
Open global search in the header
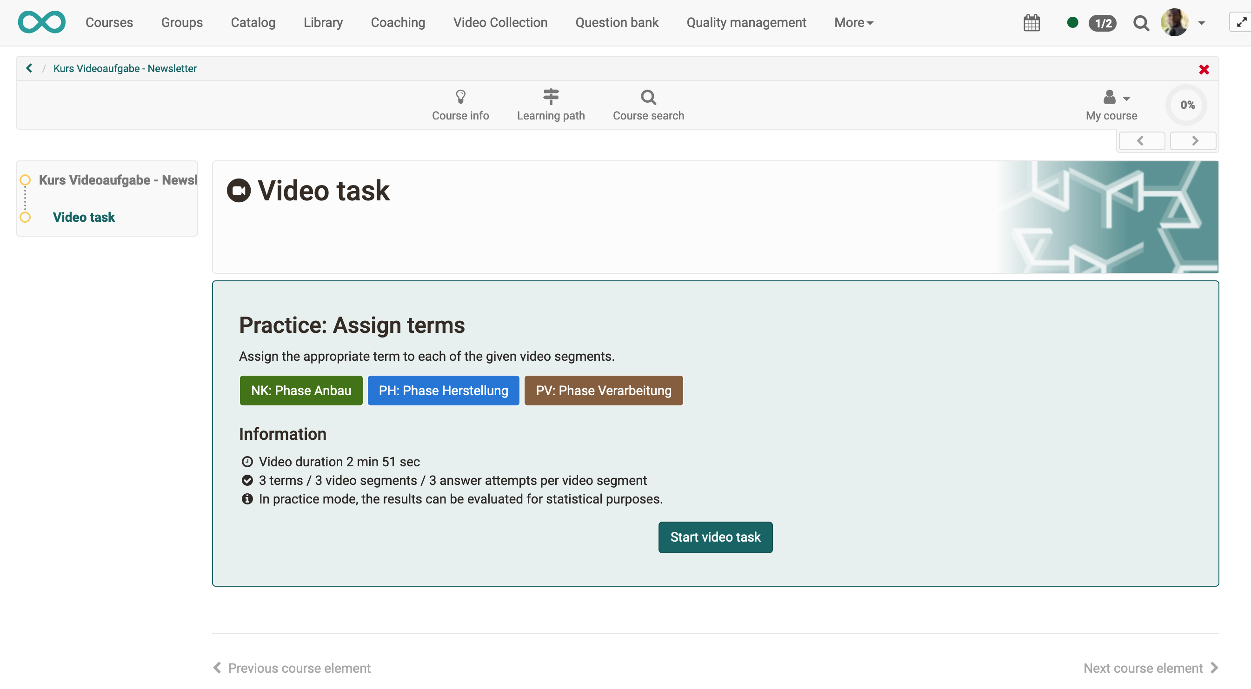(1141, 23)
